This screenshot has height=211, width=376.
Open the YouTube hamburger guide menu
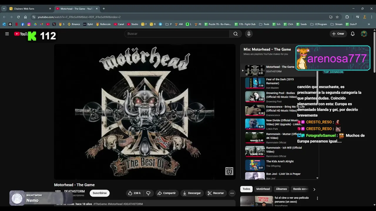[x=7, y=34]
